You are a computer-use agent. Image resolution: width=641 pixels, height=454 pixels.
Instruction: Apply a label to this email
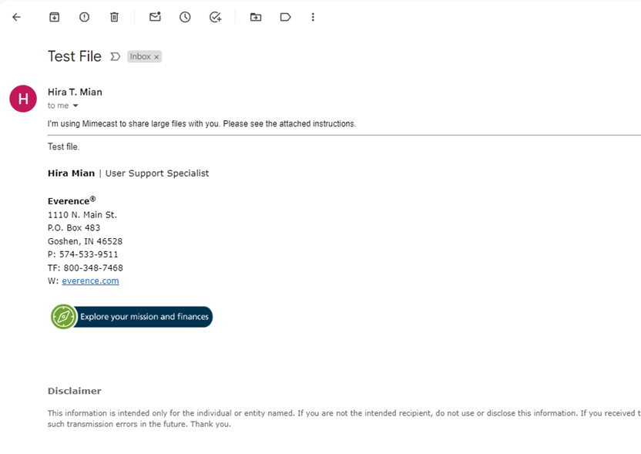[285, 16]
